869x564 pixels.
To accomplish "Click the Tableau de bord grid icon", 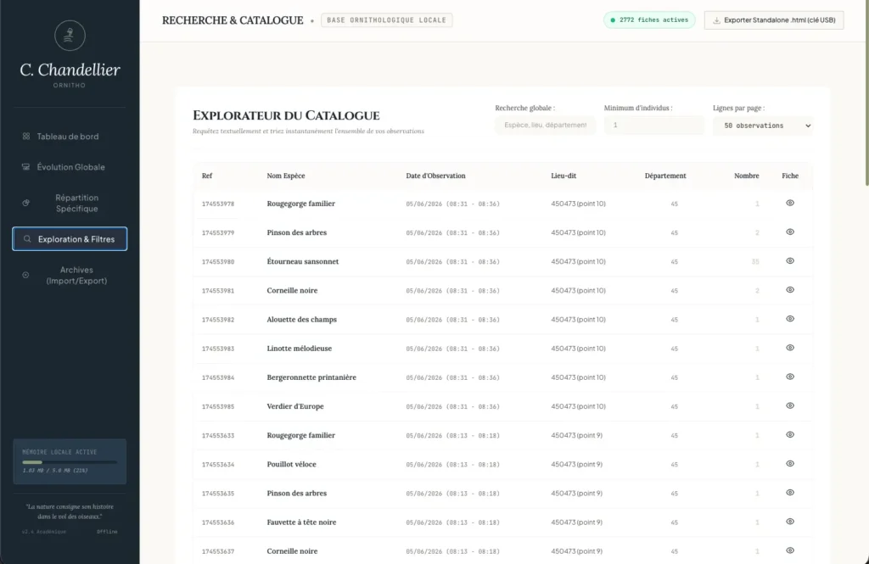I will [26, 137].
